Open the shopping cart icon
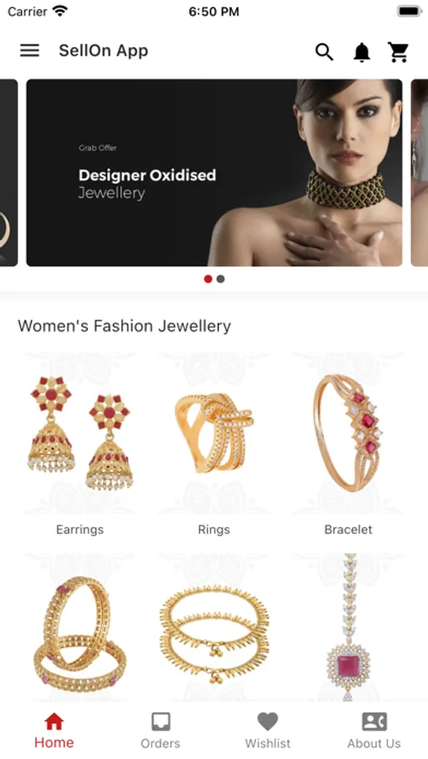Viewport: 428px width, 759px height. tap(398, 51)
